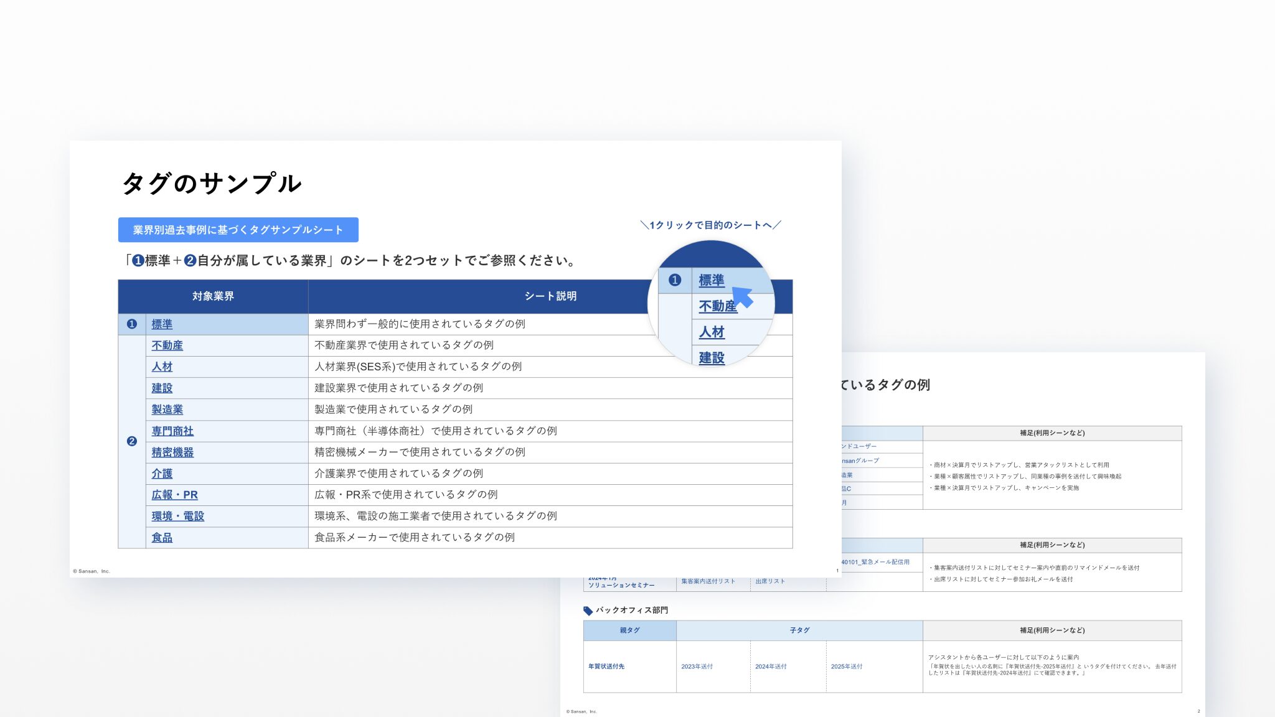Select text 介護業界で使用されているタグの例

point(398,473)
